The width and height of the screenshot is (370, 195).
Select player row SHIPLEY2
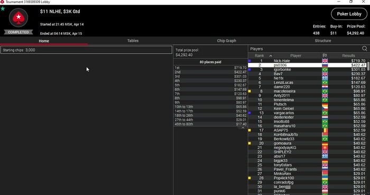click(x=307, y=152)
